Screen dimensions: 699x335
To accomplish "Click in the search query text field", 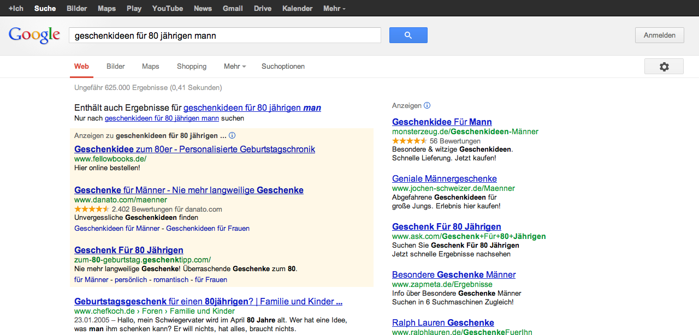I will click(224, 35).
